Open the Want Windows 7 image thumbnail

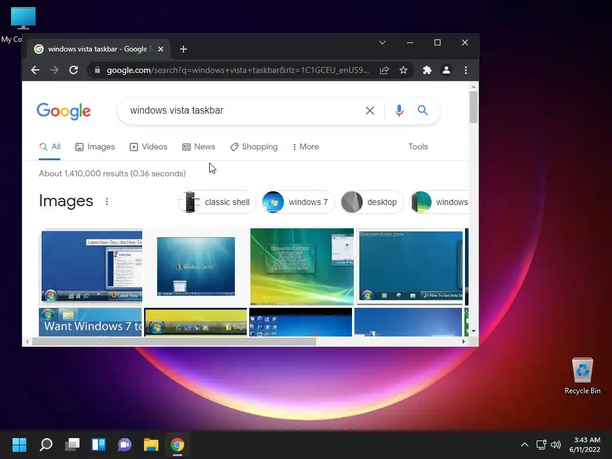90,322
